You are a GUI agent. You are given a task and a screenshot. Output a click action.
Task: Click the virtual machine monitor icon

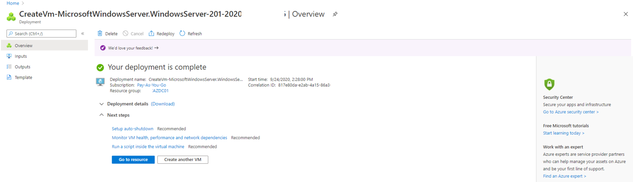coord(100,82)
